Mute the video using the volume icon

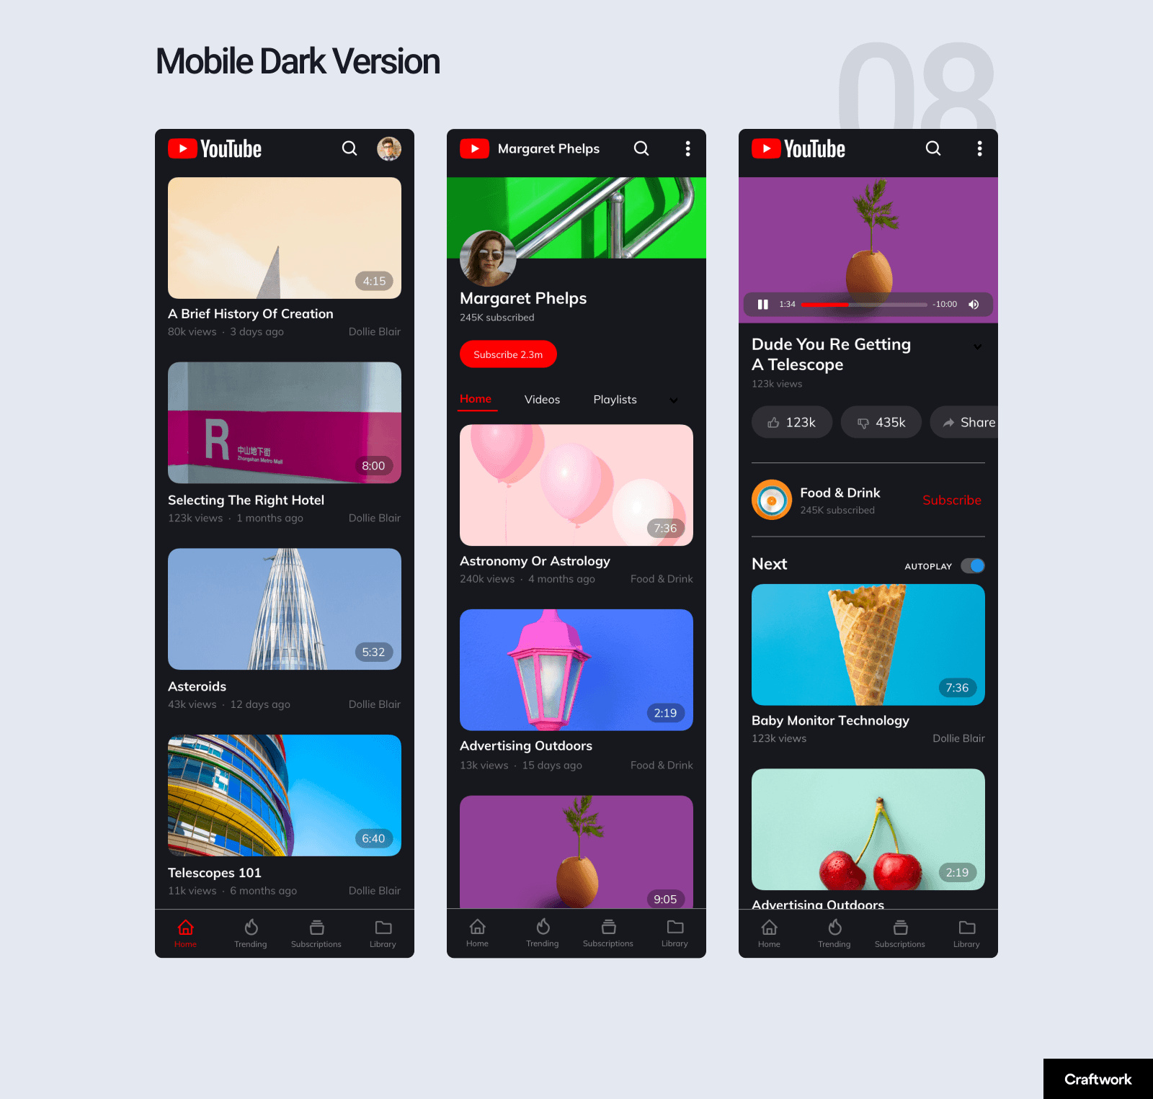coord(974,305)
